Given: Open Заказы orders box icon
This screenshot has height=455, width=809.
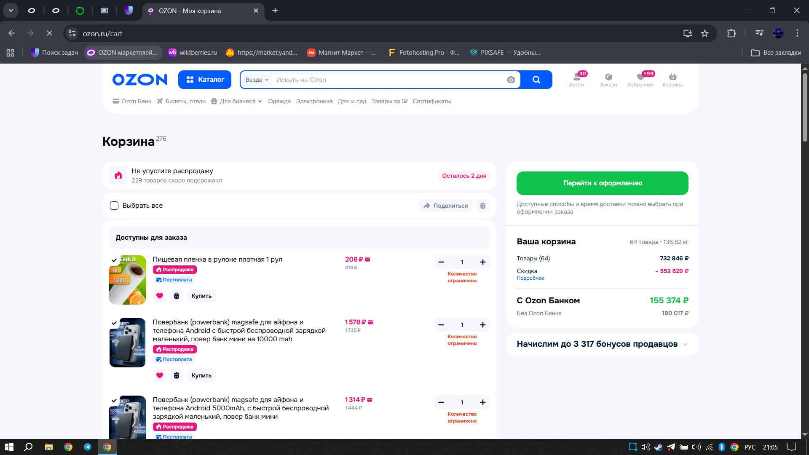Looking at the screenshot, I should coord(608,77).
